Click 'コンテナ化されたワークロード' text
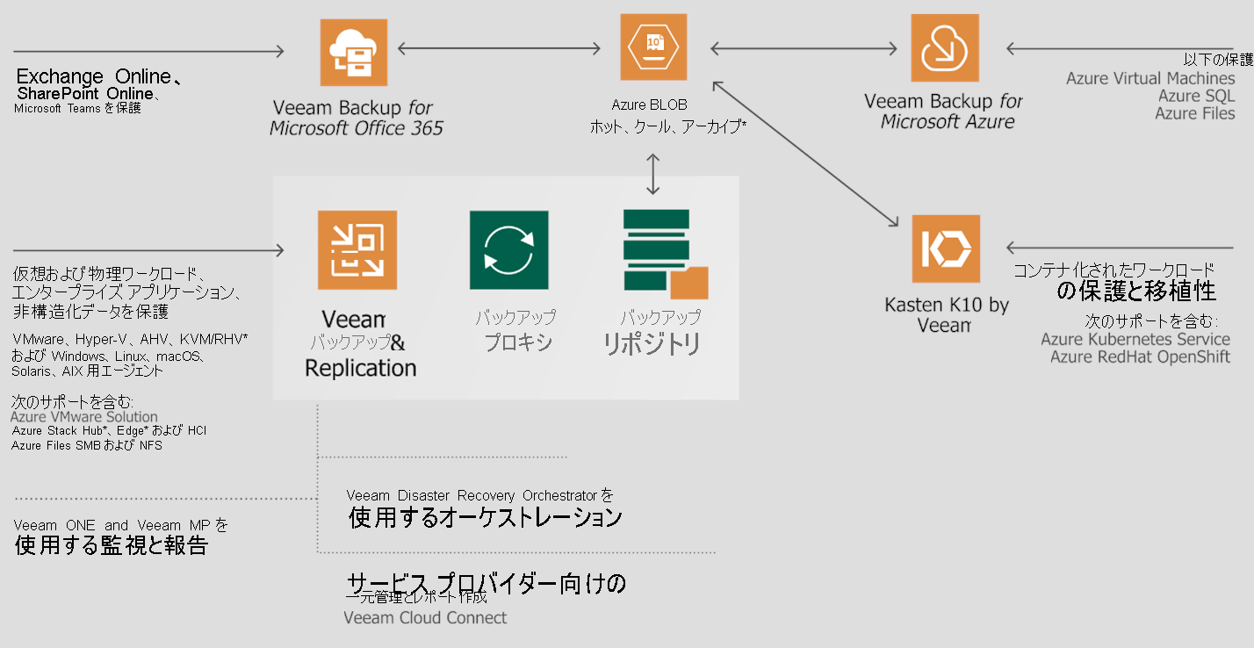Screen dimensions: 1254x648 [1115, 269]
